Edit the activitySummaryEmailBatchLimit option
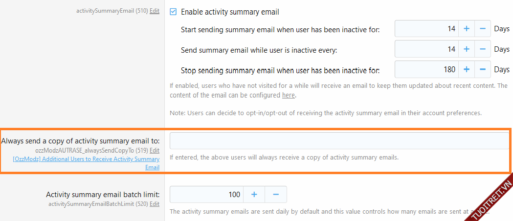The height and width of the screenshot is (221, 513). click(x=155, y=204)
